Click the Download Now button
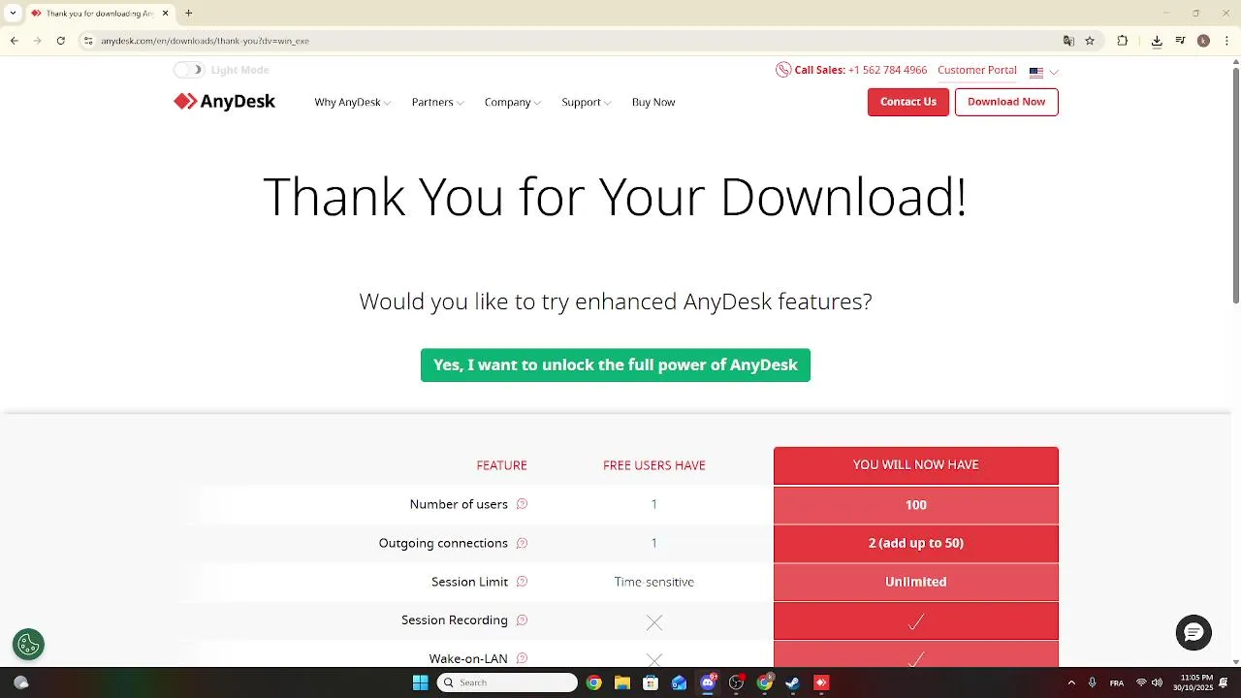Viewport: 1241px width, 698px height. coord(1006,102)
